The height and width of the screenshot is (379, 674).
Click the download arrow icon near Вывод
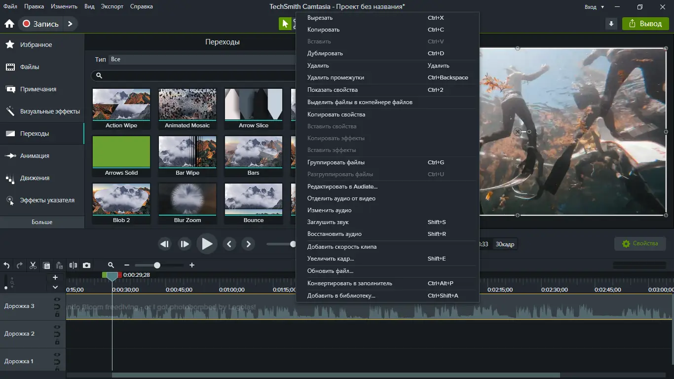tap(611, 24)
